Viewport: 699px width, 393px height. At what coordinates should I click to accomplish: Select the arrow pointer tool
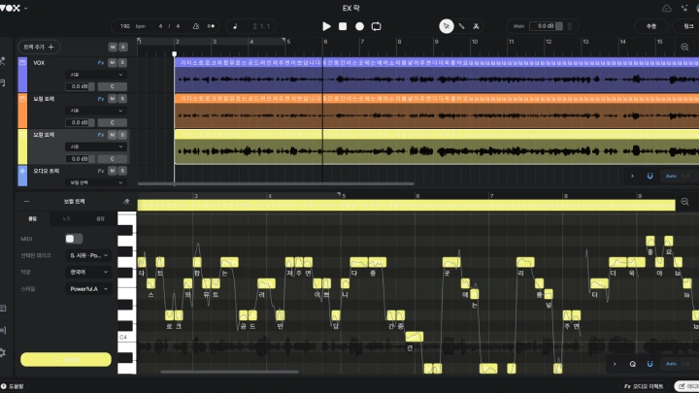pyautogui.click(x=447, y=26)
